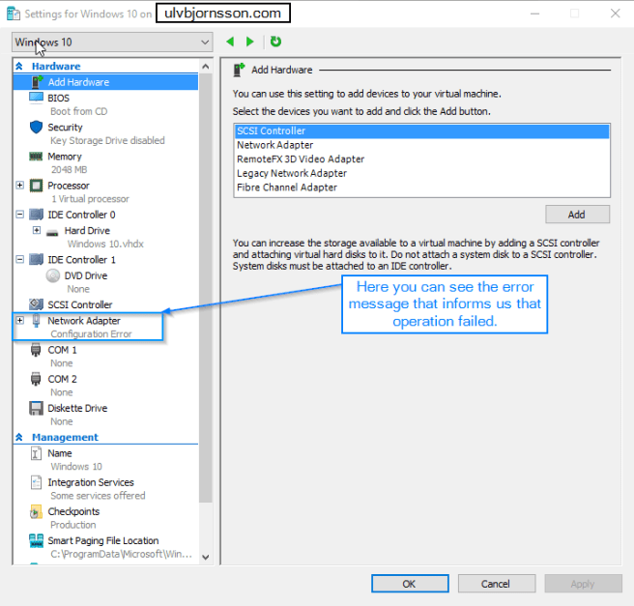This screenshot has width=634, height=606.
Task: Click the OK button
Action: pyautogui.click(x=410, y=584)
